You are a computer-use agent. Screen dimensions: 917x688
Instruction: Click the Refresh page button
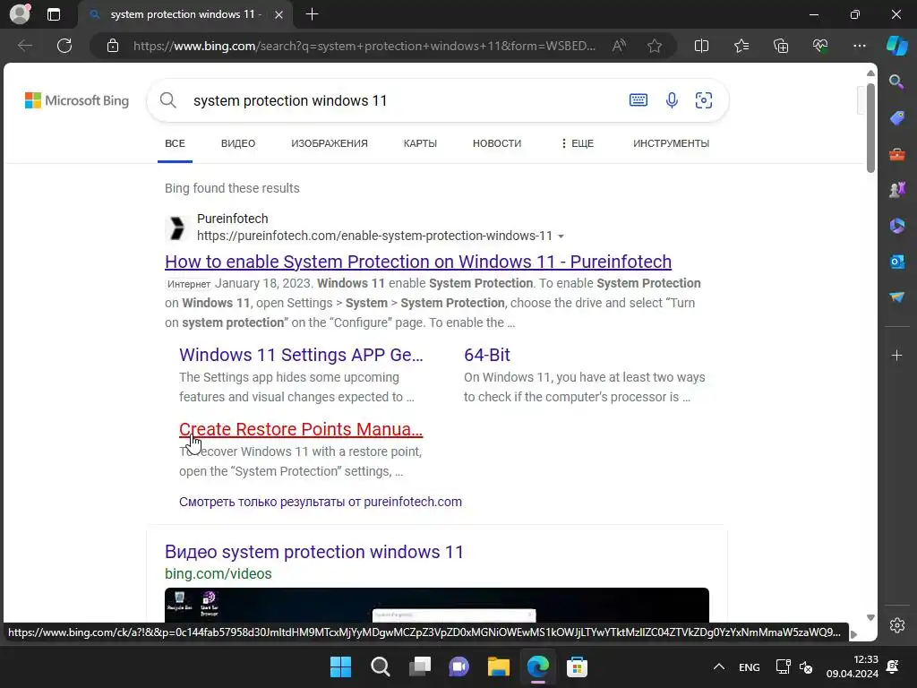coord(64,46)
